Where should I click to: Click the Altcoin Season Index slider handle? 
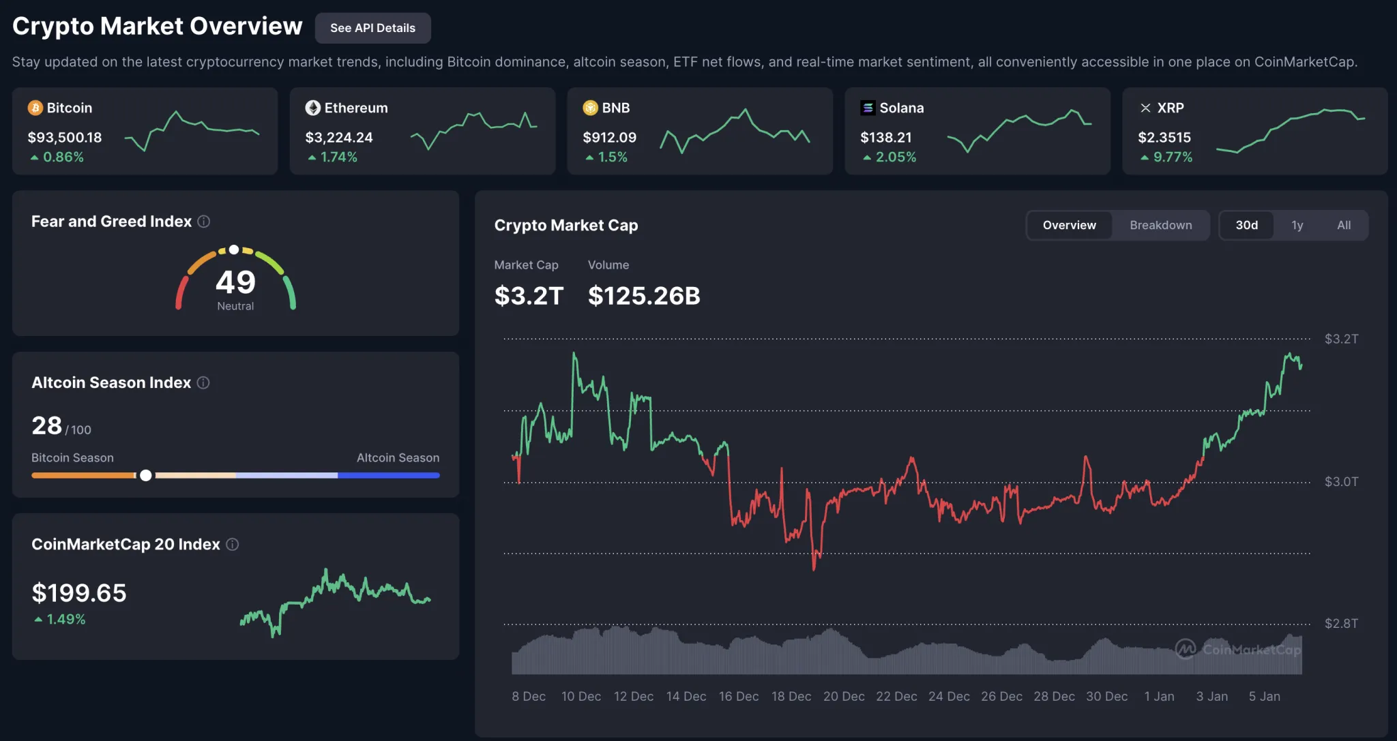pos(145,475)
